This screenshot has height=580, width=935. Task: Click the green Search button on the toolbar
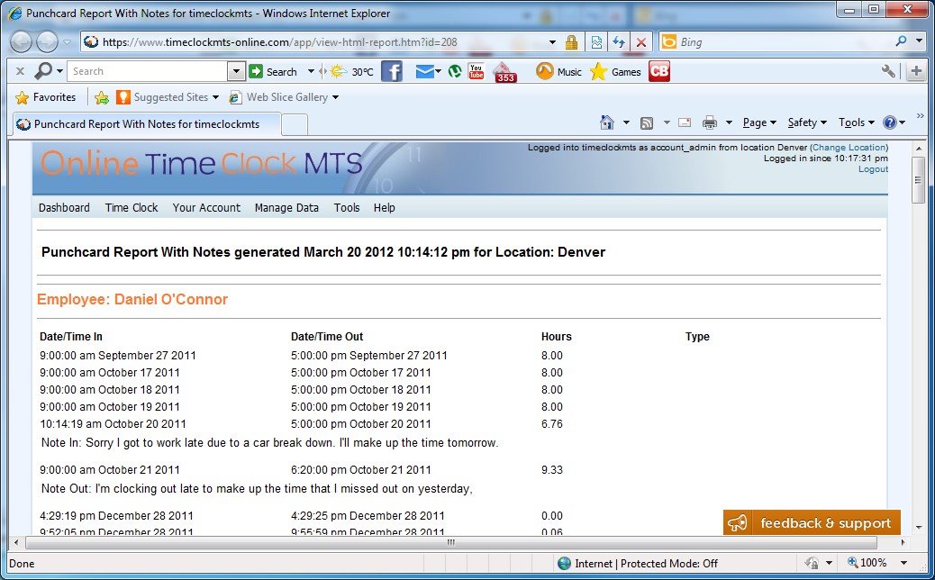tap(273, 71)
